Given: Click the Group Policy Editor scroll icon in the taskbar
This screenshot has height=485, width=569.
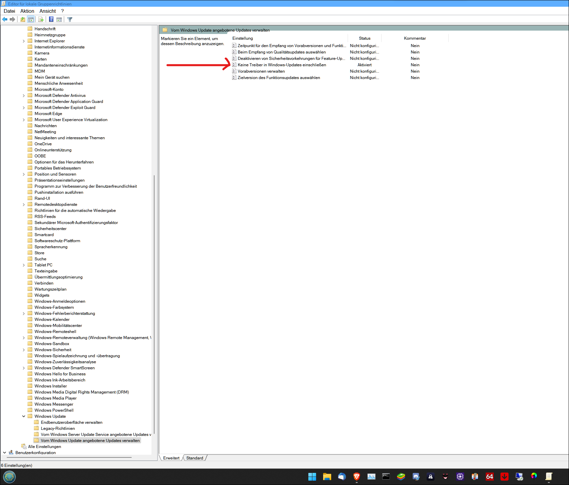Looking at the screenshot, I should point(549,477).
